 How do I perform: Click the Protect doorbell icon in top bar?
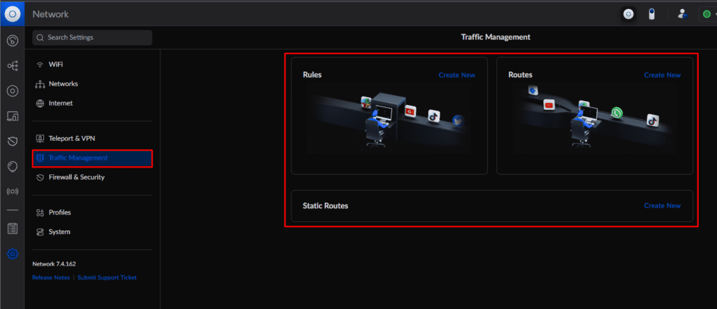click(652, 14)
